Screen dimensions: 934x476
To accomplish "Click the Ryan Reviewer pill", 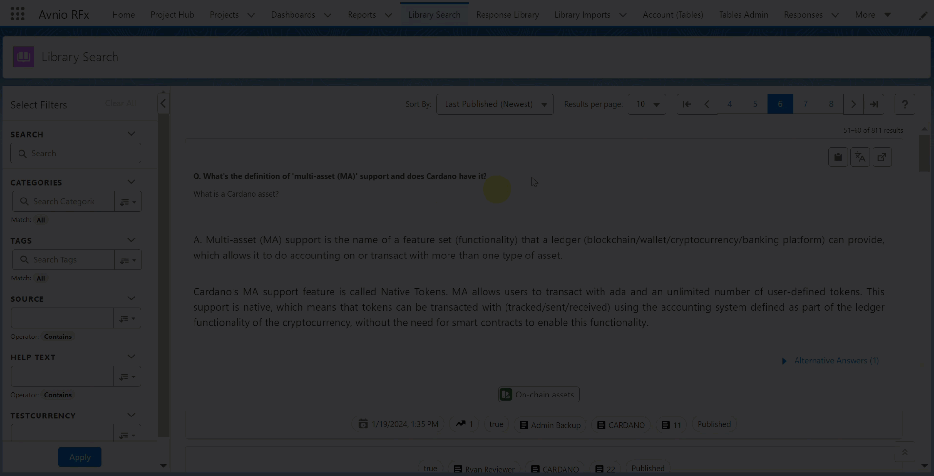I will [x=484, y=469].
